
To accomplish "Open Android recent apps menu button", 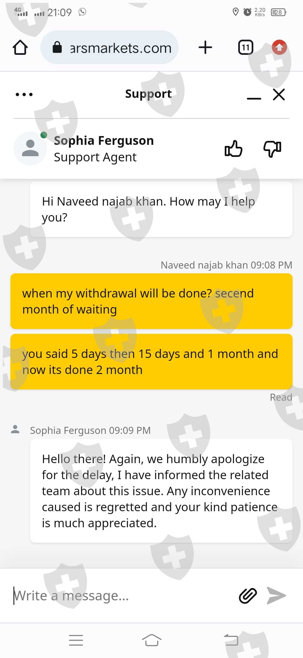I will [76, 640].
